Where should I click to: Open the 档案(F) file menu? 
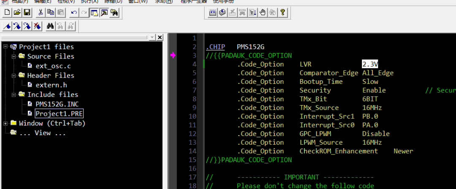(20, 1)
